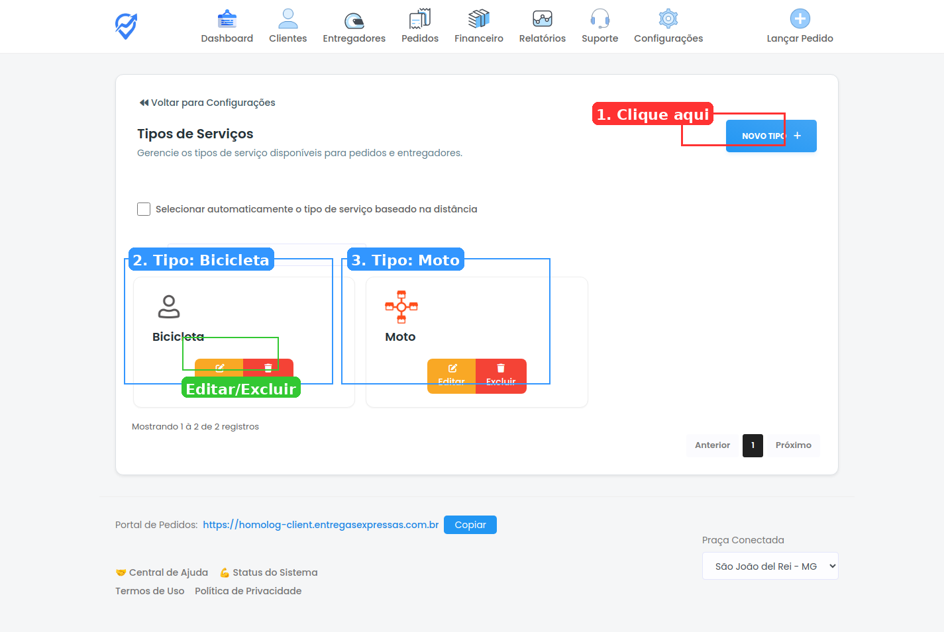Go to Entregadores helmet icon
The height and width of the screenshot is (632, 944).
coord(354,20)
